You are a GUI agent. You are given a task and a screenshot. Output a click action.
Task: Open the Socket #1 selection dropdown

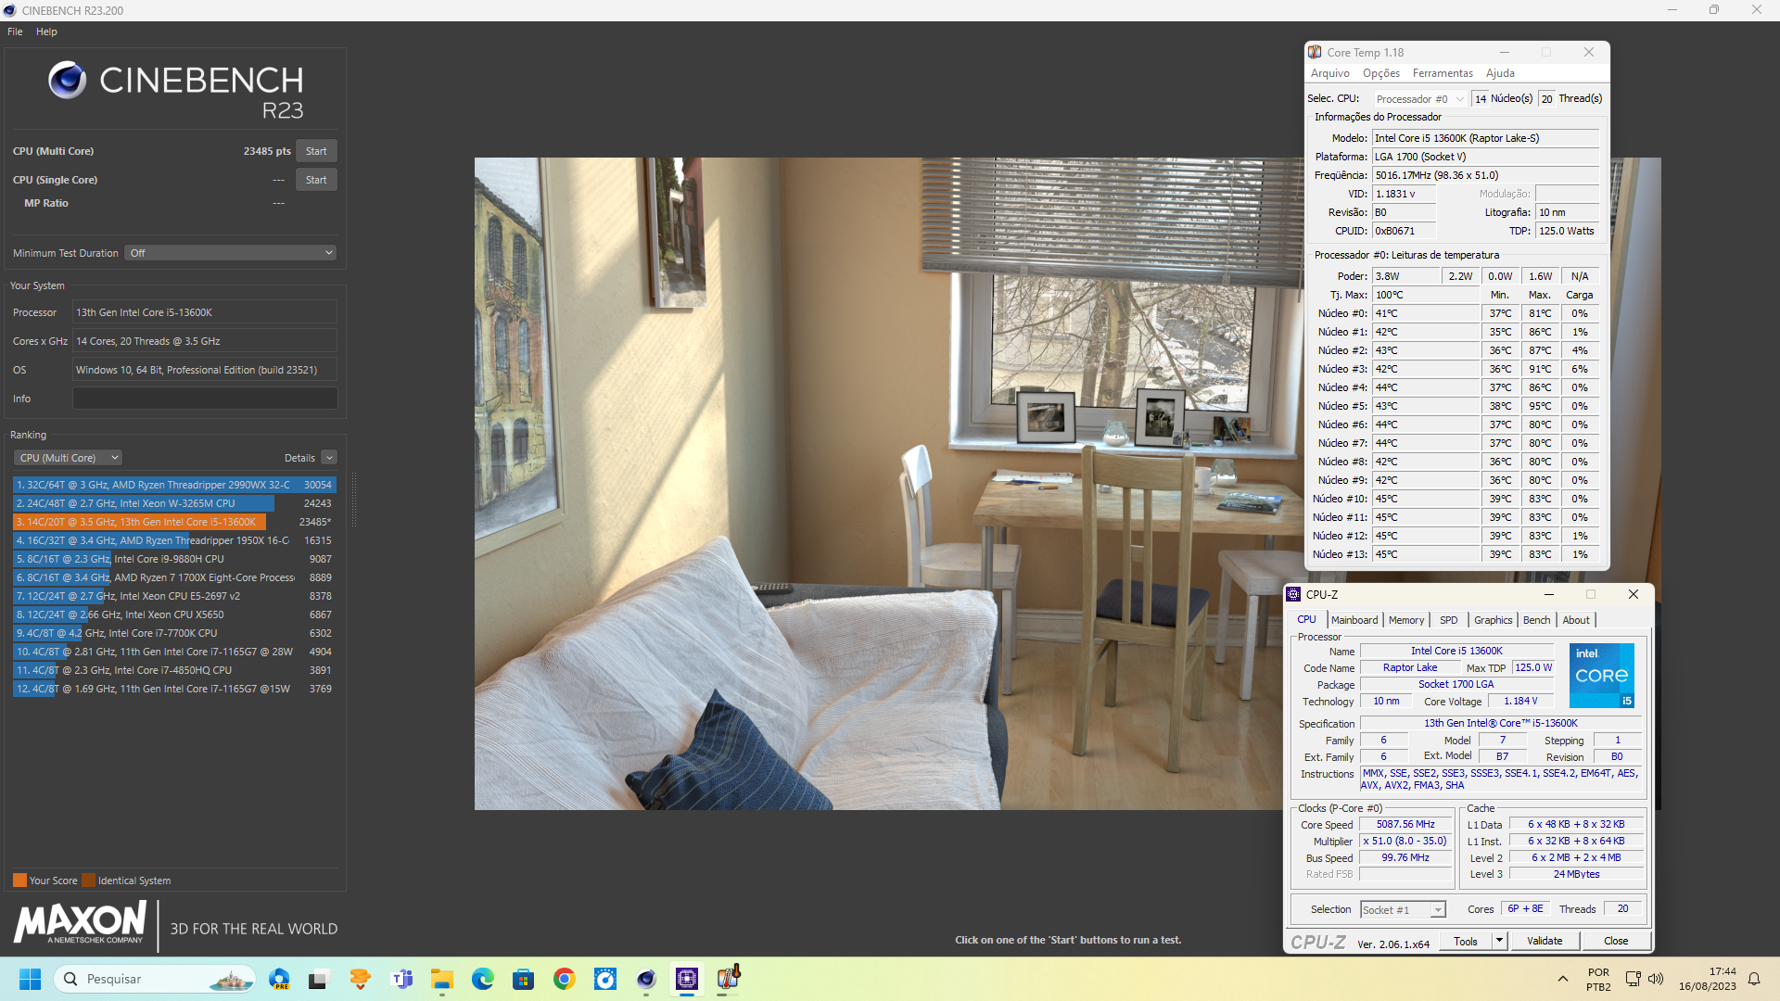(x=1403, y=910)
